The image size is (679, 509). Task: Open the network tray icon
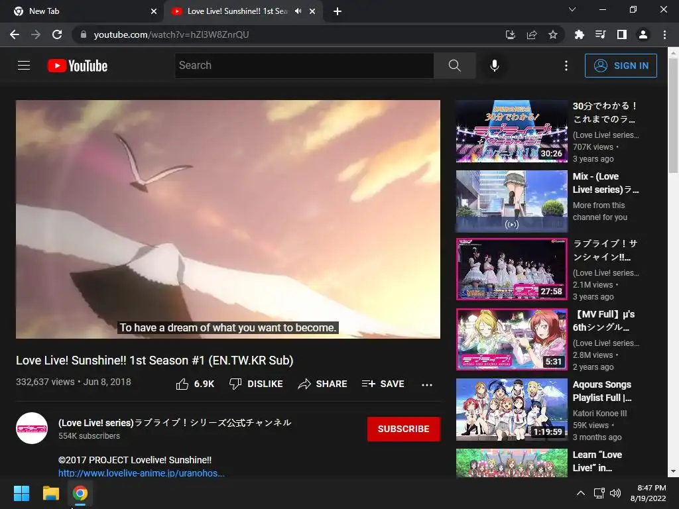tap(599, 493)
